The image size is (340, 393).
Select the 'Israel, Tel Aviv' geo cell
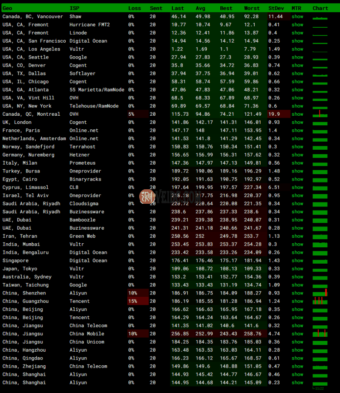click(25, 196)
